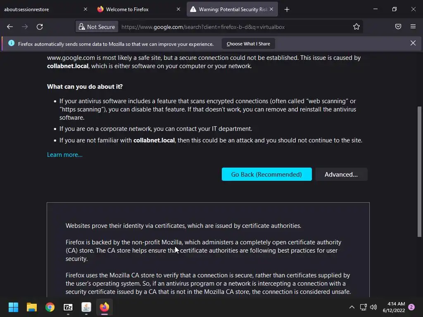This screenshot has height=317, width=423.
Task: Follow the Learn more... link
Action: [65, 155]
